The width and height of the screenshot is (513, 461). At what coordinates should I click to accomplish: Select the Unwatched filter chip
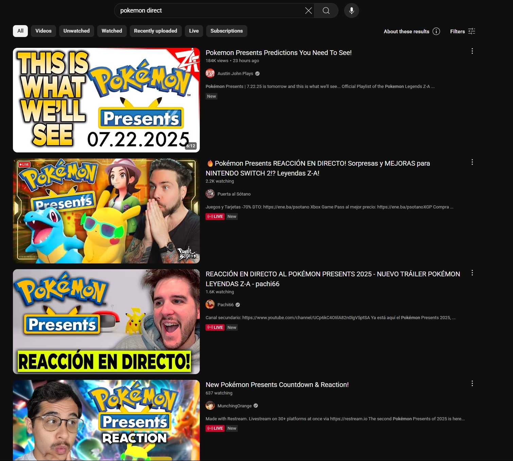(x=76, y=31)
